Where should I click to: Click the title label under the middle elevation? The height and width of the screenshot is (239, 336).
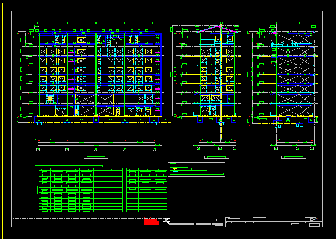(x=217, y=157)
